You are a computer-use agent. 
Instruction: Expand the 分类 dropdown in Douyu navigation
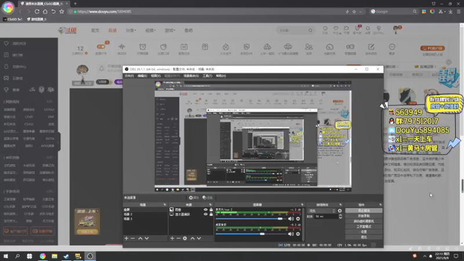click(131, 30)
